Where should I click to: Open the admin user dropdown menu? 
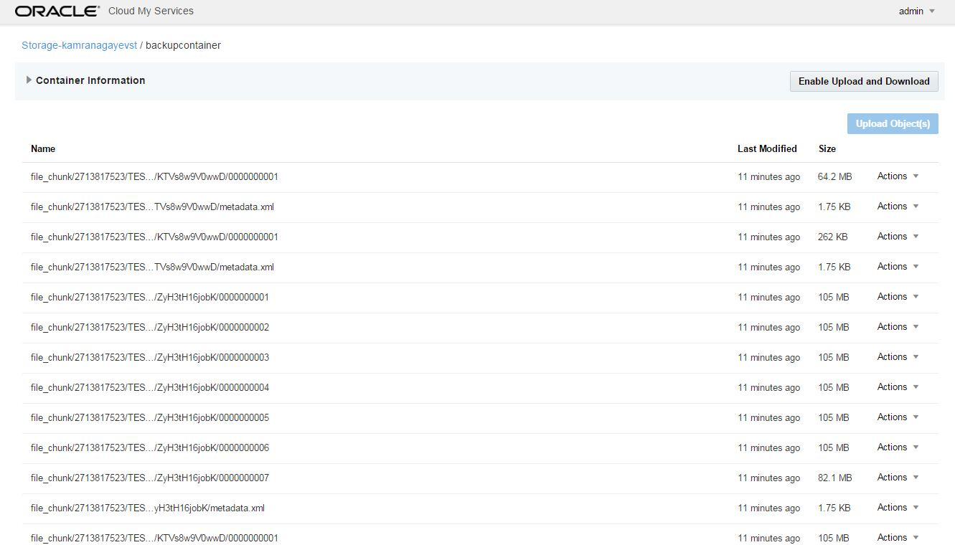coord(916,11)
